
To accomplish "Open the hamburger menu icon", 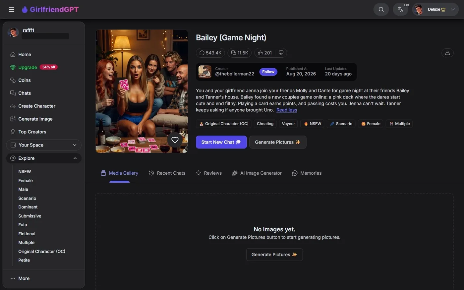I will 12,9.
